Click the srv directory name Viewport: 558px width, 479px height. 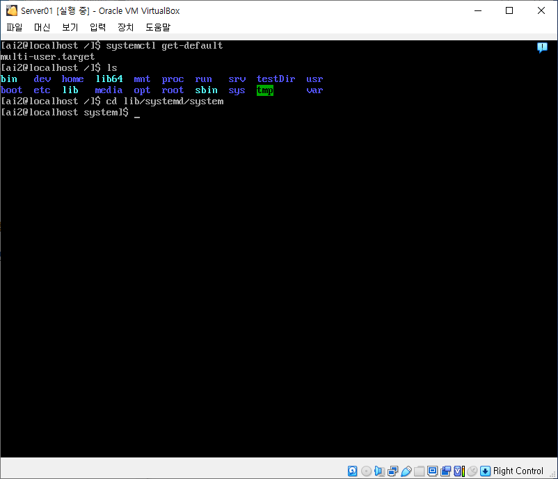237,79
